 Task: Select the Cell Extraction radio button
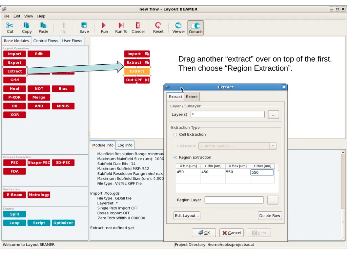coord(175,134)
